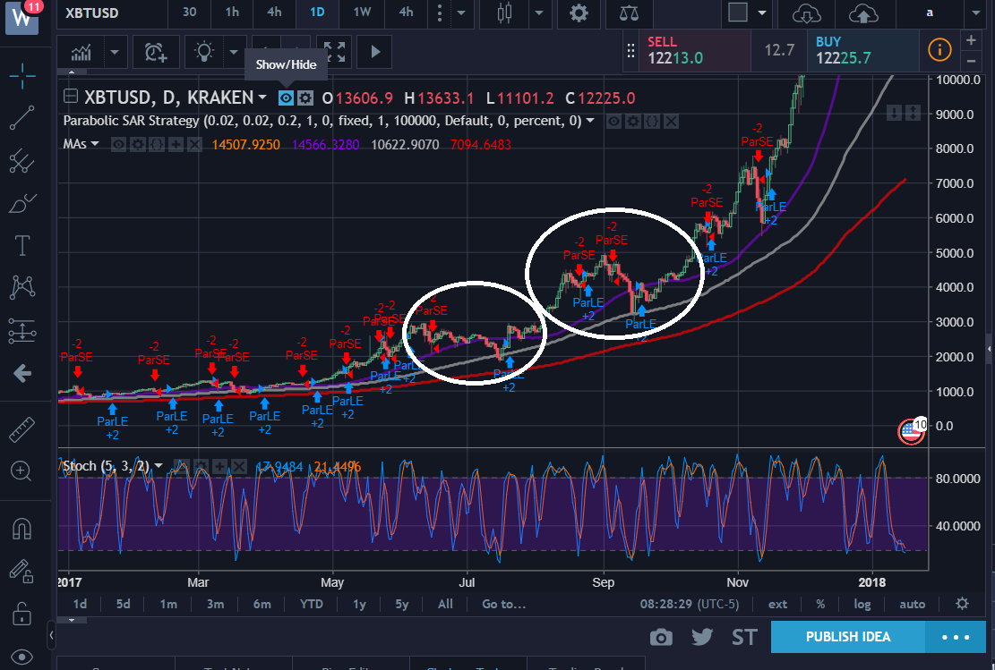Image resolution: width=995 pixels, height=670 pixels.
Task: Open the chart style dropdown arrow
Action: pyautogui.click(x=539, y=13)
